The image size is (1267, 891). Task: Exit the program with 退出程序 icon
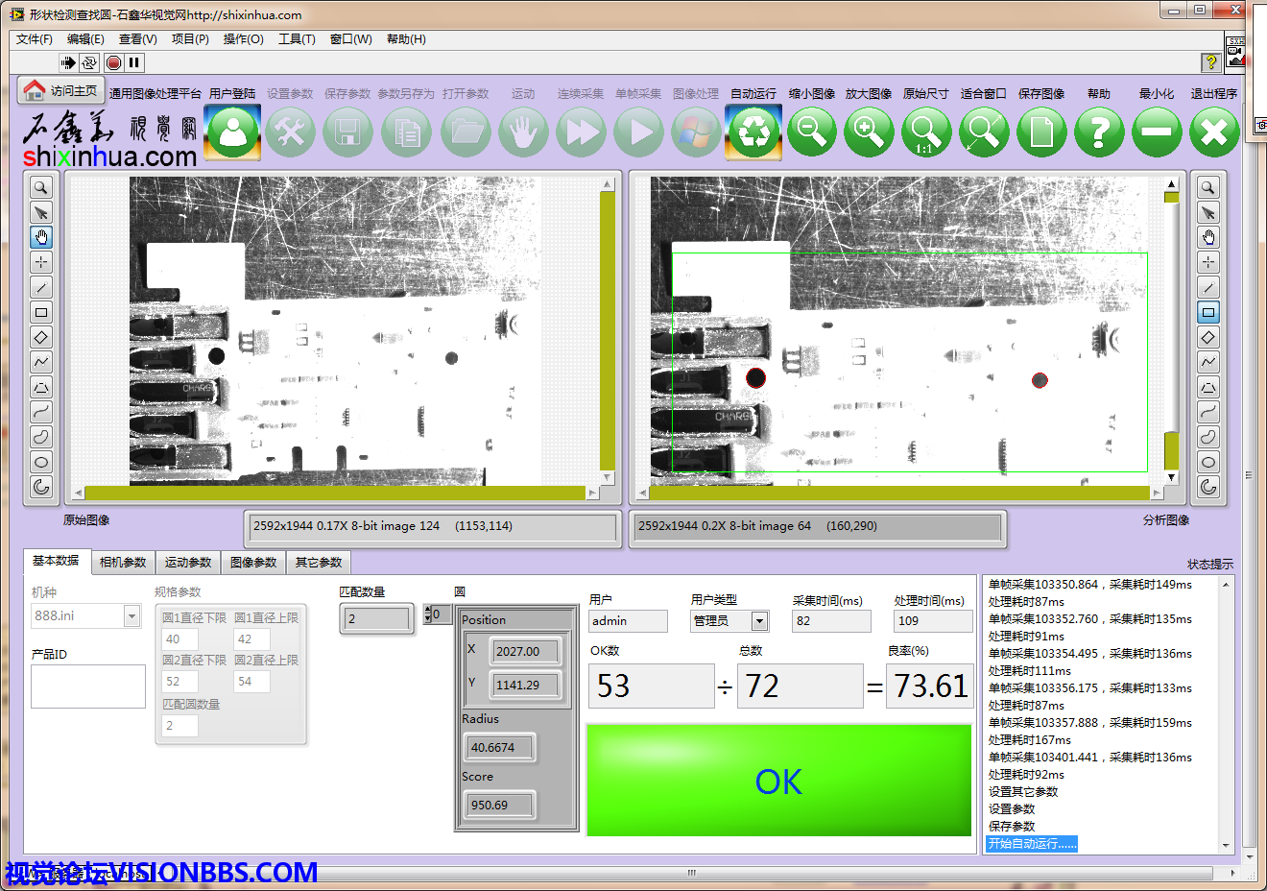1214,132
